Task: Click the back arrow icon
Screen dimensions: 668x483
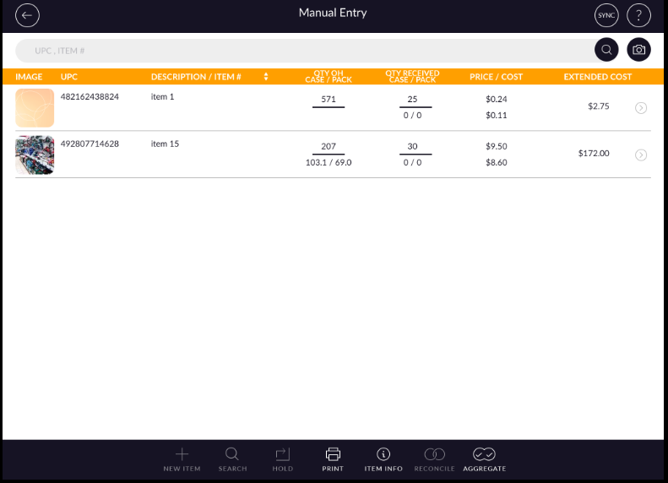Action: (x=28, y=15)
